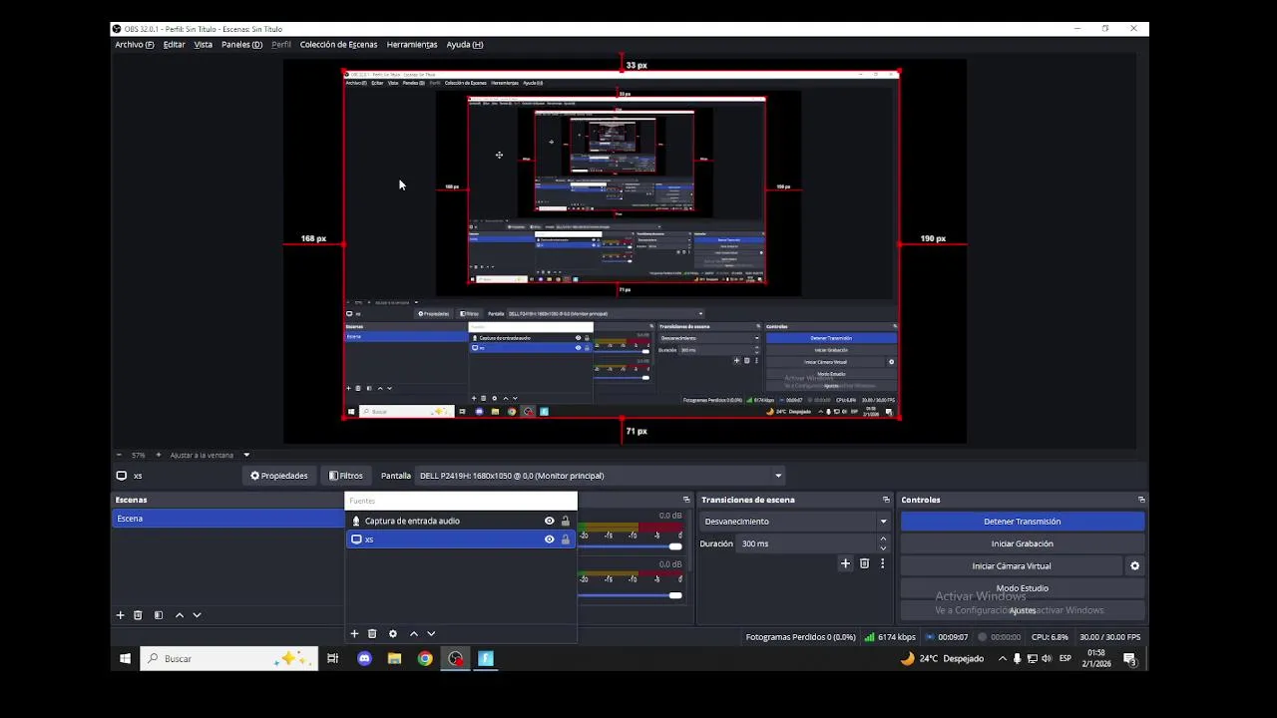The image size is (1277, 718).
Task: Zoom out the preview with the minus icon
Action: (x=119, y=455)
